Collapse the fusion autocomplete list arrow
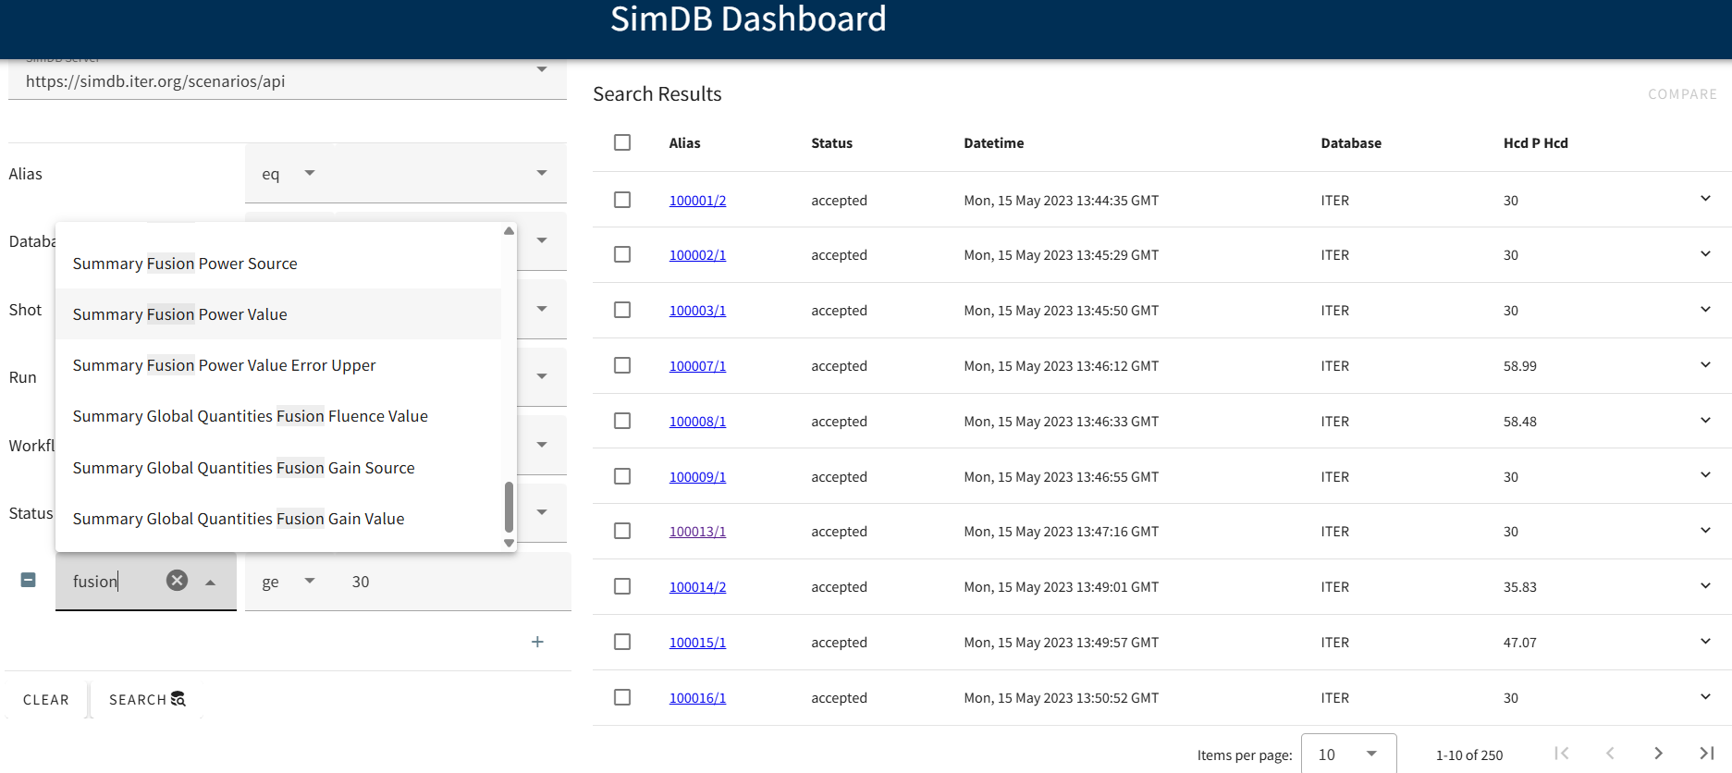 pos(211,582)
